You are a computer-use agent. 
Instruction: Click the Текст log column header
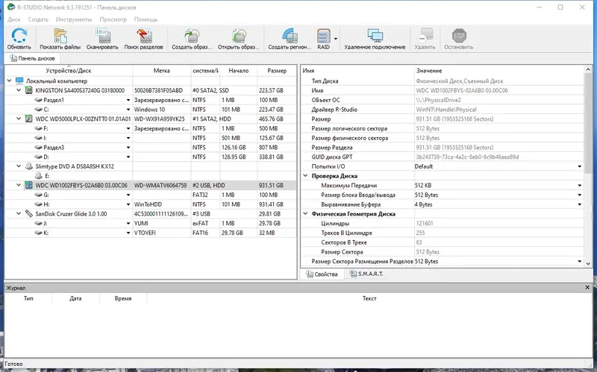point(369,299)
